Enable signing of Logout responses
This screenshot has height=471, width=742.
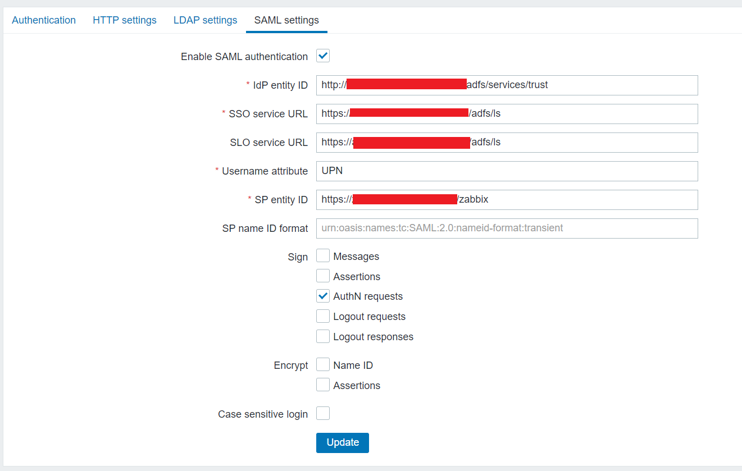tap(323, 336)
